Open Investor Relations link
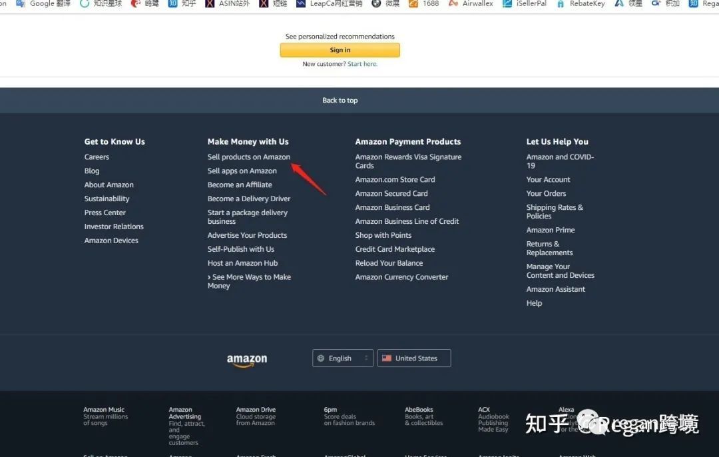 114,227
